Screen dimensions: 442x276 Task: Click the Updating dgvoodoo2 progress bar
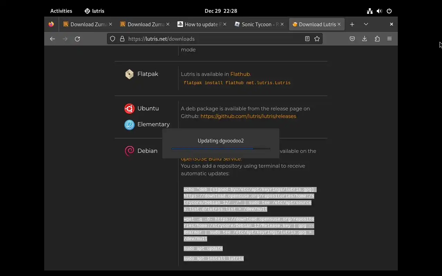tap(221, 149)
